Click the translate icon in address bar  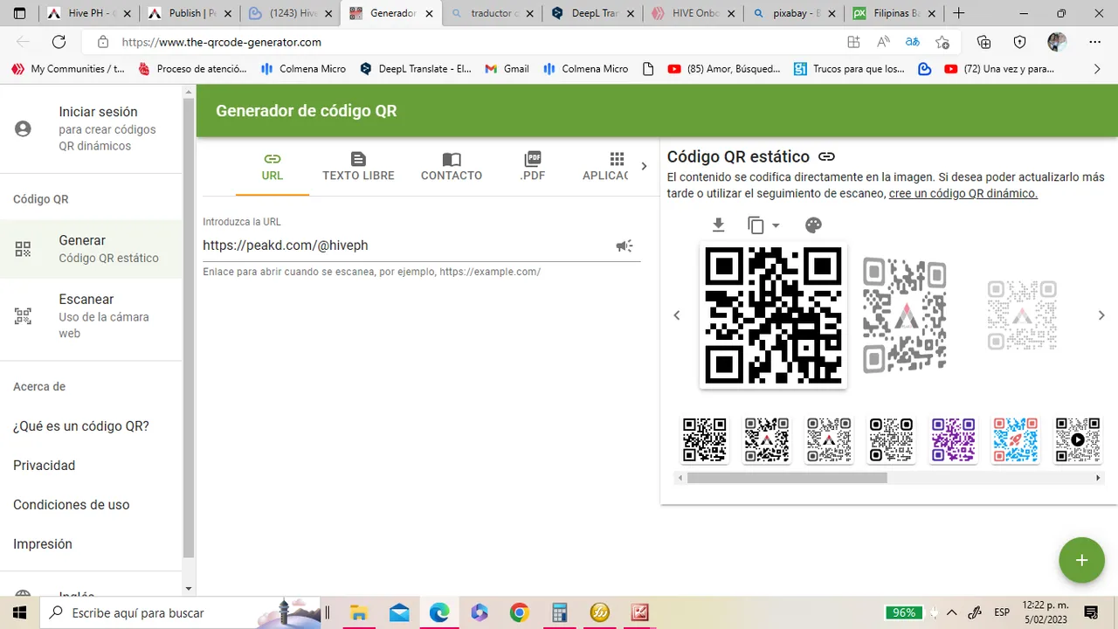coord(912,42)
